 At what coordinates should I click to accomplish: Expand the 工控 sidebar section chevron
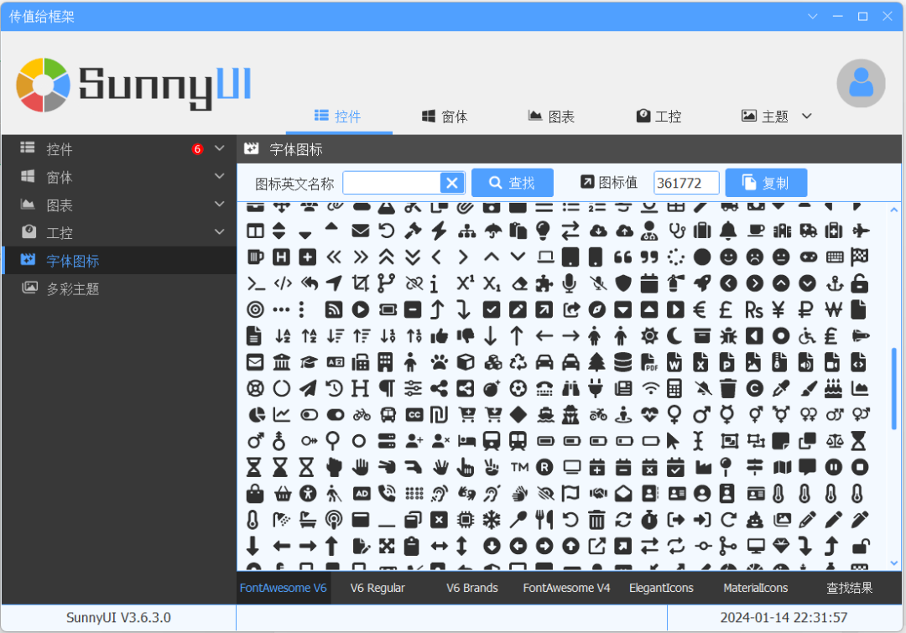220,232
